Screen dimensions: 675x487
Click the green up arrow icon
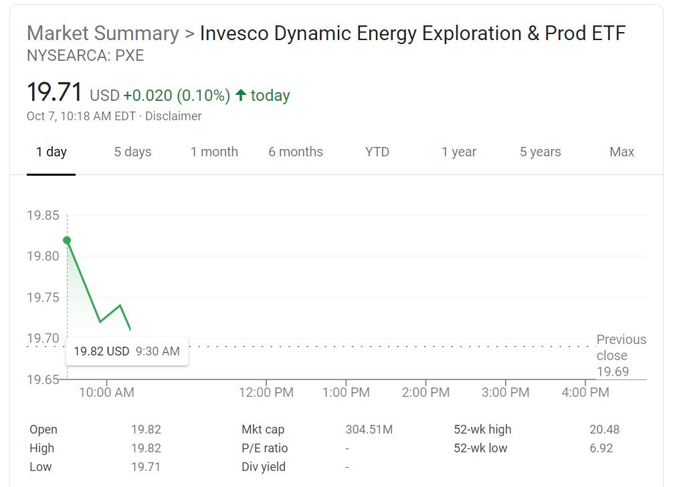pos(241,95)
